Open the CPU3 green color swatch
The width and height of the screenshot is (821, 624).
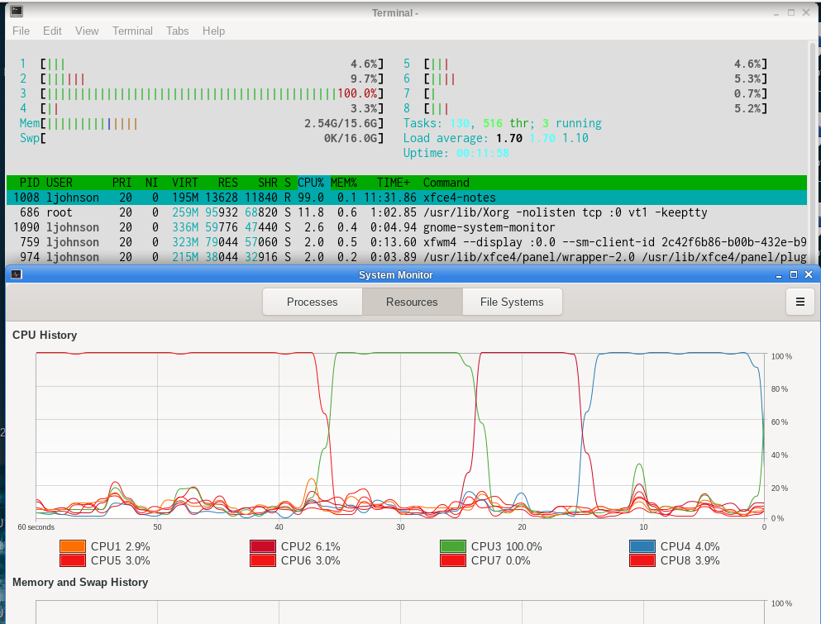point(453,546)
